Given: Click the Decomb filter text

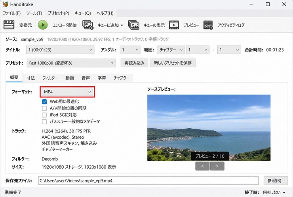Looking at the screenshot, I should (50, 159).
